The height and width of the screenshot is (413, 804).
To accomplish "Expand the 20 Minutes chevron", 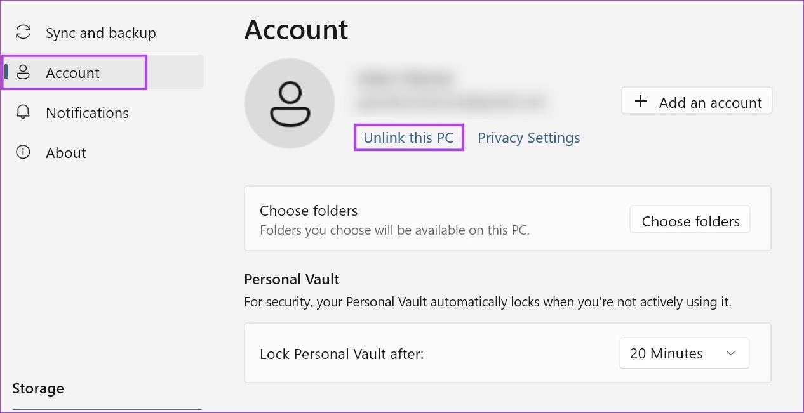I will pyautogui.click(x=731, y=353).
